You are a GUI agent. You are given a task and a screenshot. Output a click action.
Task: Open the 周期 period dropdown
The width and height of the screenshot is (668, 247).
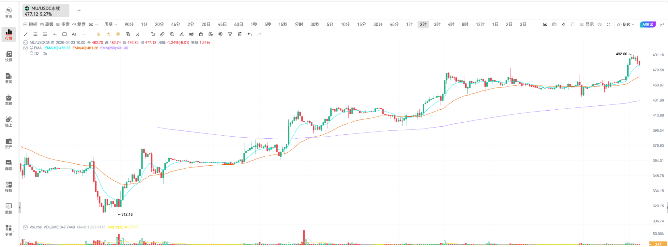click(111, 24)
